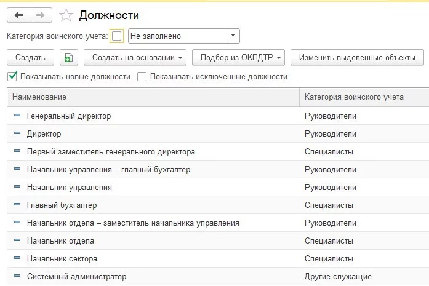The height and width of the screenshot is (286, 429).
Task: Click the row icon of Директор
Action: click(17, 133)
